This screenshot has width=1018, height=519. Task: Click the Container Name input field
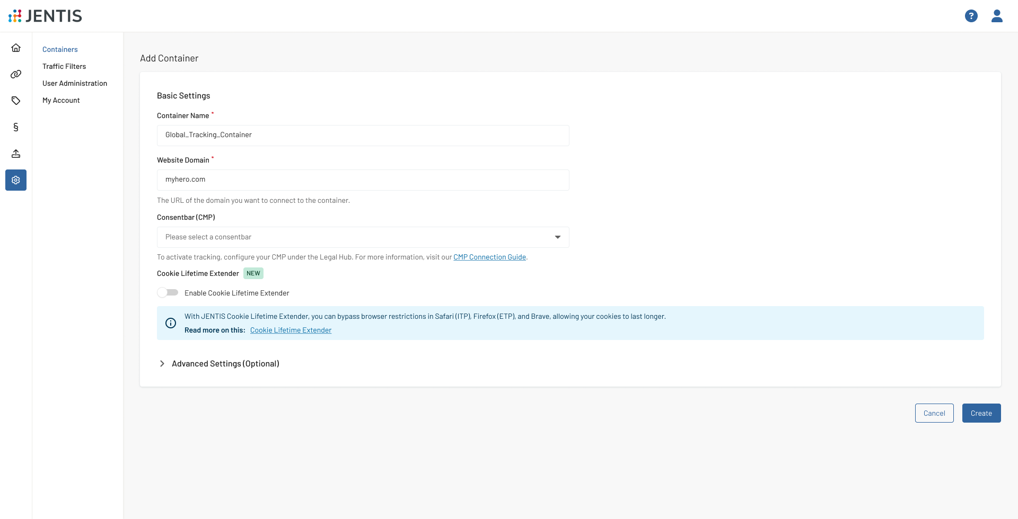(363, 135)
